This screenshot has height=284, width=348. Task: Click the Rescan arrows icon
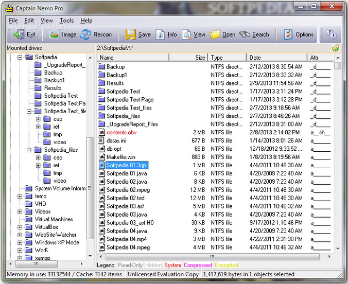(85, 34)
